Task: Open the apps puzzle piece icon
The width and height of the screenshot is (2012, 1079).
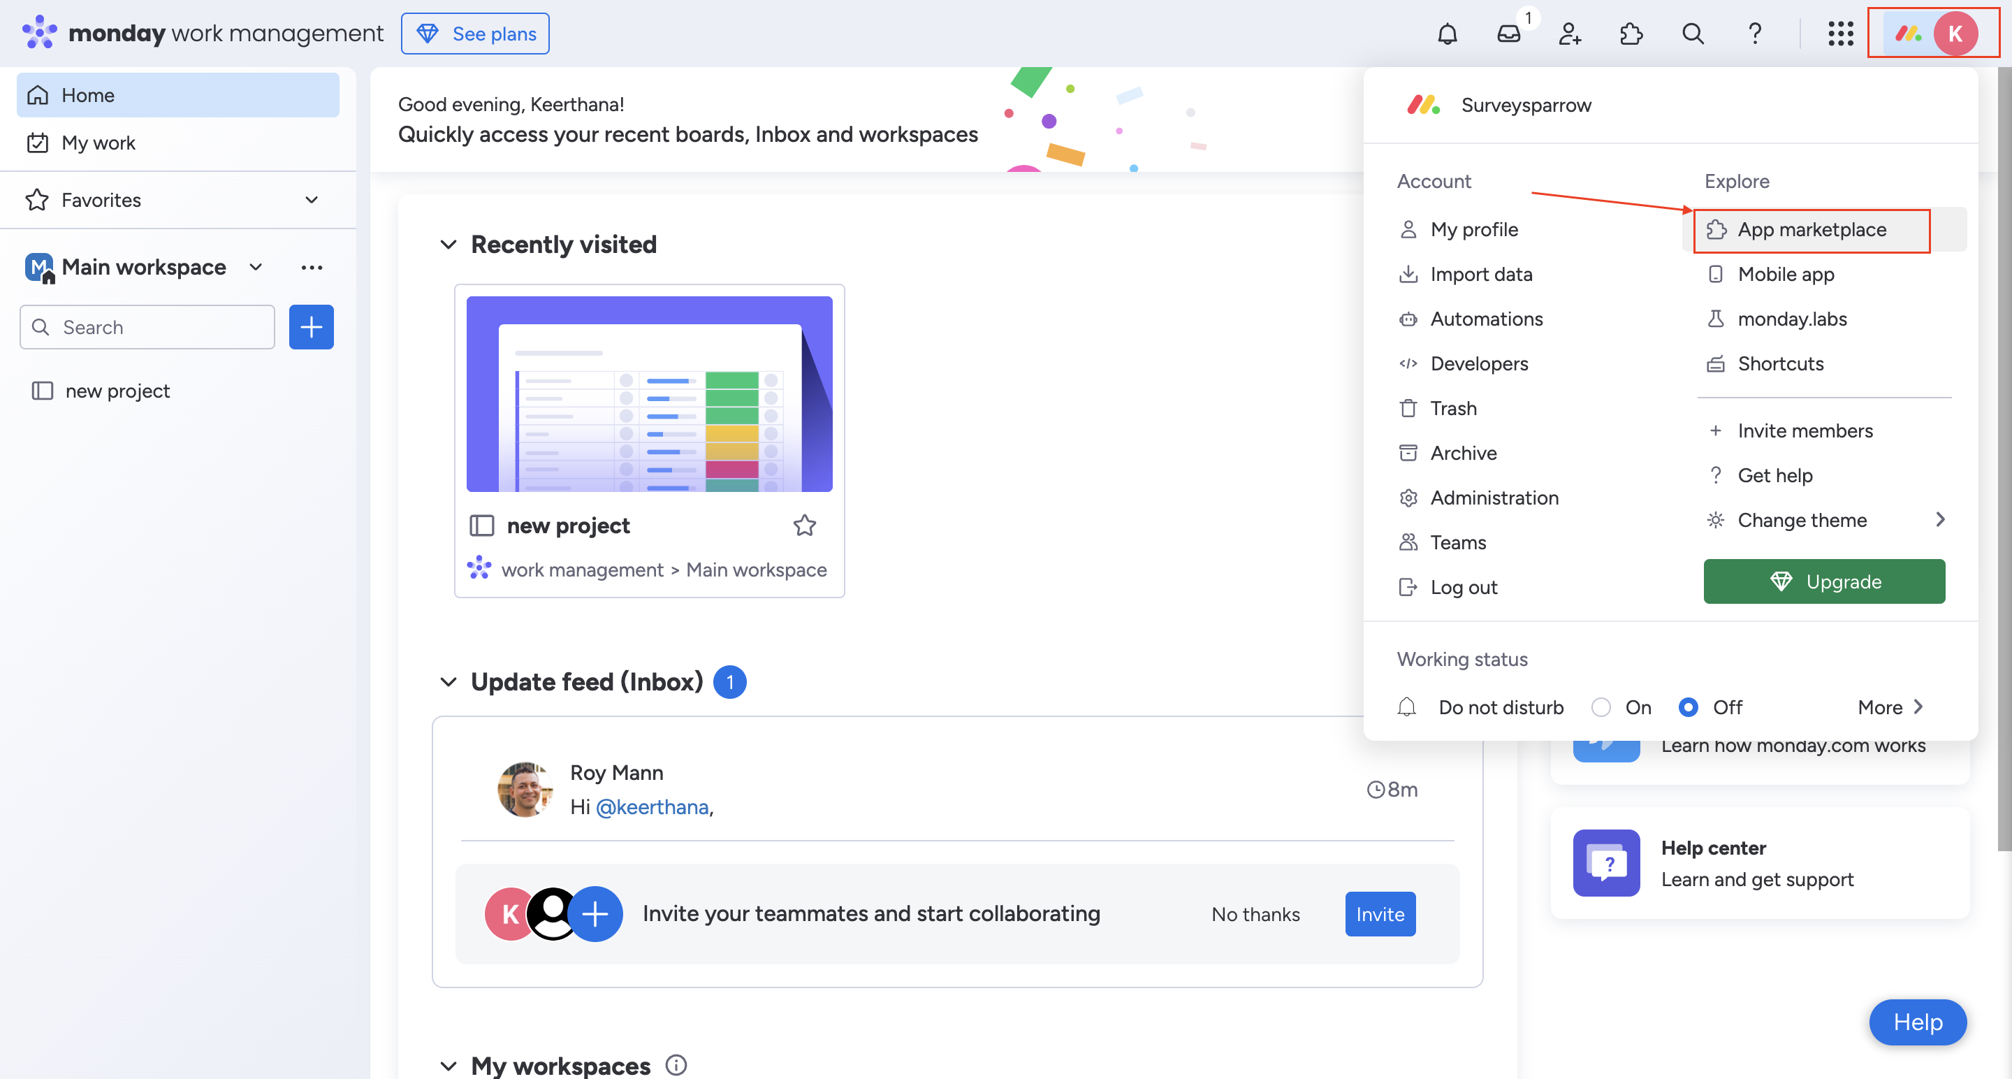Action: pos(1631,34)
